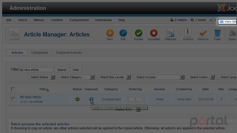Sort by the Access column header

pos(159,89)
